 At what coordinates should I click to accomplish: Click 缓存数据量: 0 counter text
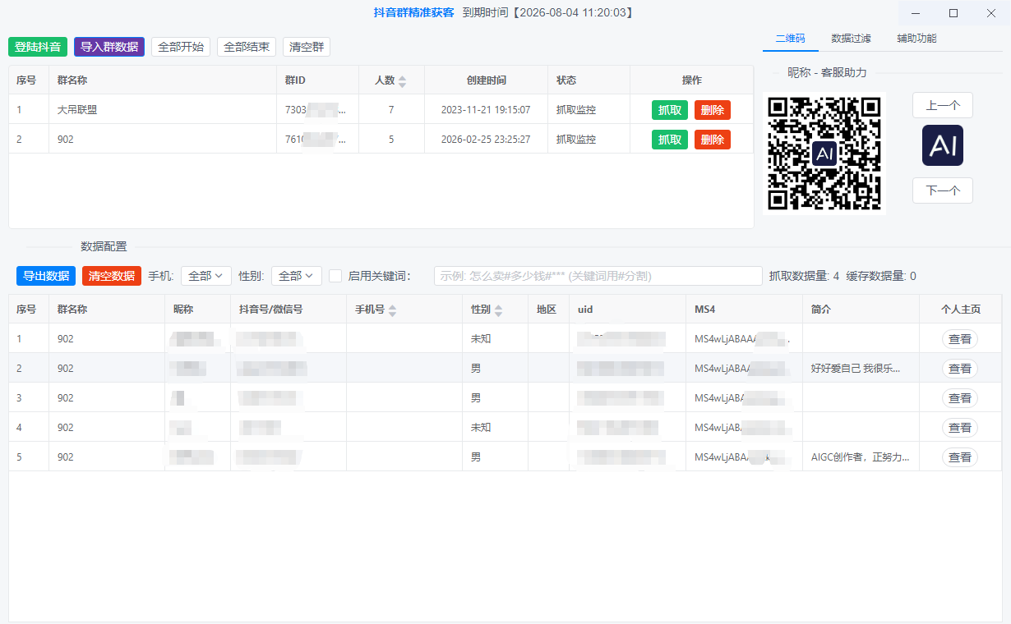[881, 276]
